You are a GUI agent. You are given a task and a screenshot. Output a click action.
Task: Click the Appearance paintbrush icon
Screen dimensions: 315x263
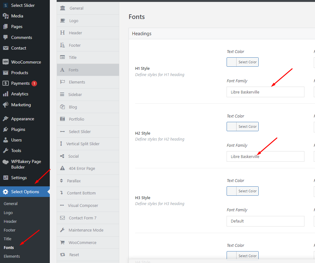pyautogui.click(x=6, y=119)
